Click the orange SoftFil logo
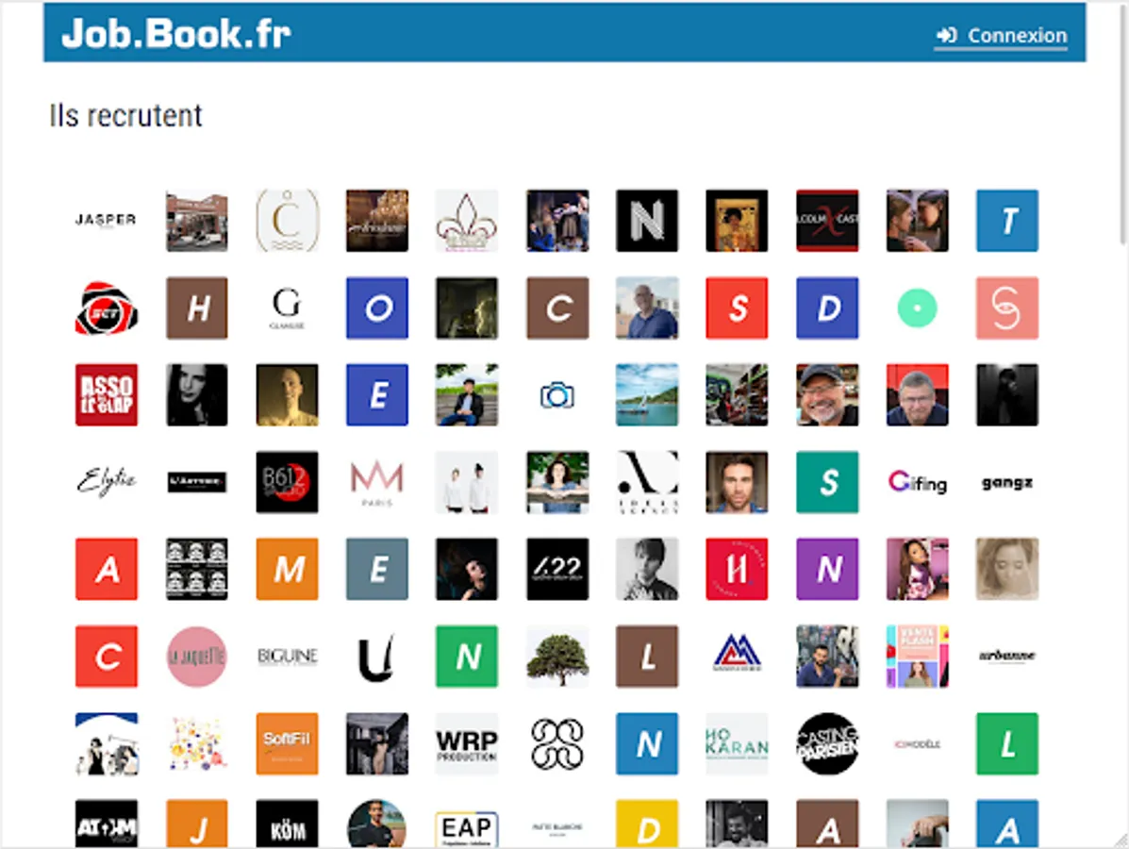 tap(287, 744)
